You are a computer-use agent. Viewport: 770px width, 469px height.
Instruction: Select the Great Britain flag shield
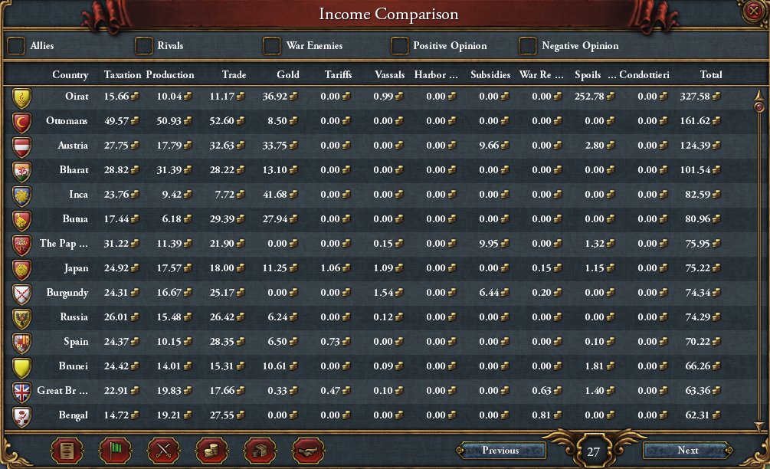(x=21, y=392)
